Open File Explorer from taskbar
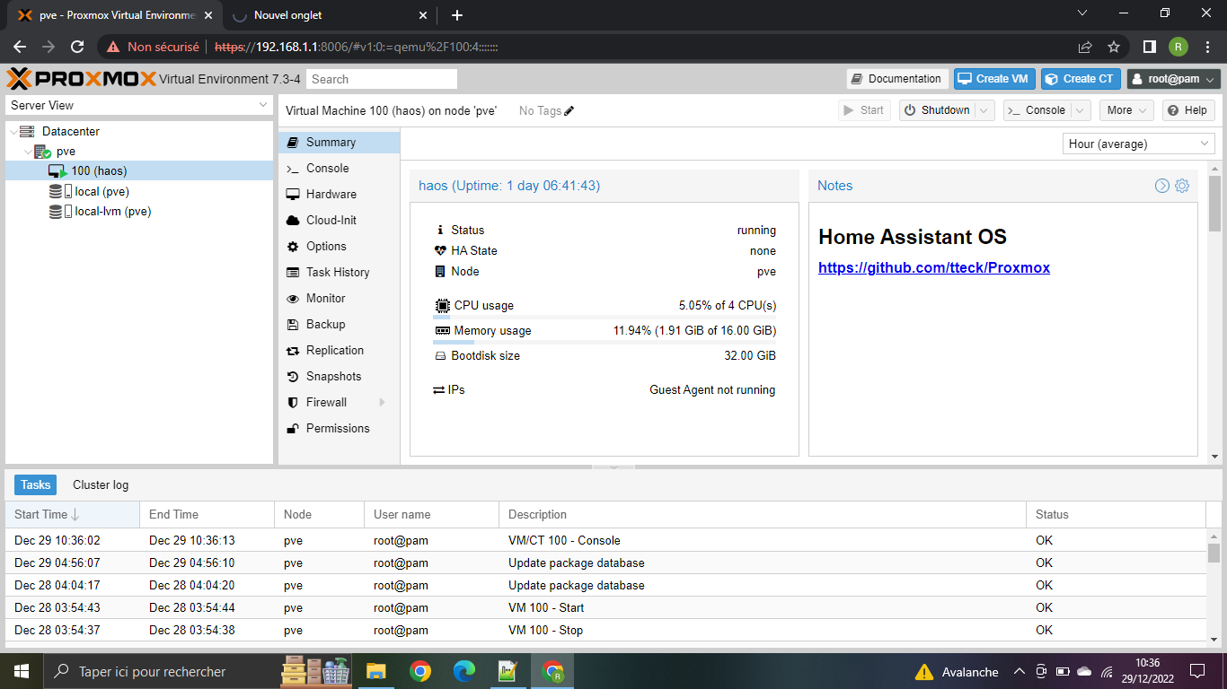This screenshot has width=1227, height=689. coord(375,671)
